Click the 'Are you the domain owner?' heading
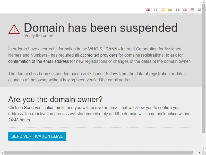This screenshot has height=155, width=206. click(55, 99)
